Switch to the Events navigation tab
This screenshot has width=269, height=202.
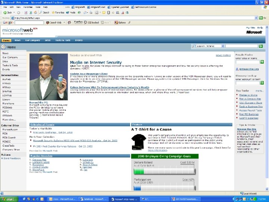click(79, 40)
